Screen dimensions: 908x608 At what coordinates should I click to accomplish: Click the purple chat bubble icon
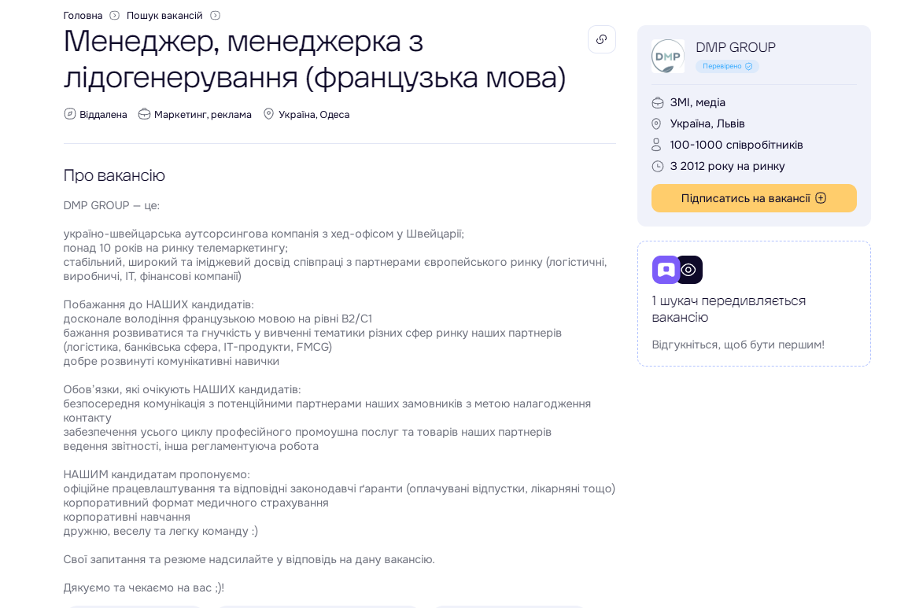point(666,270)
